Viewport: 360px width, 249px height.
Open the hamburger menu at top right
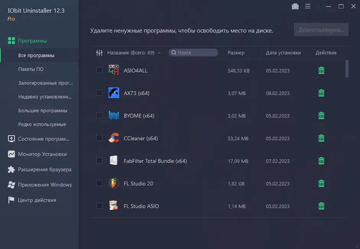308,6
